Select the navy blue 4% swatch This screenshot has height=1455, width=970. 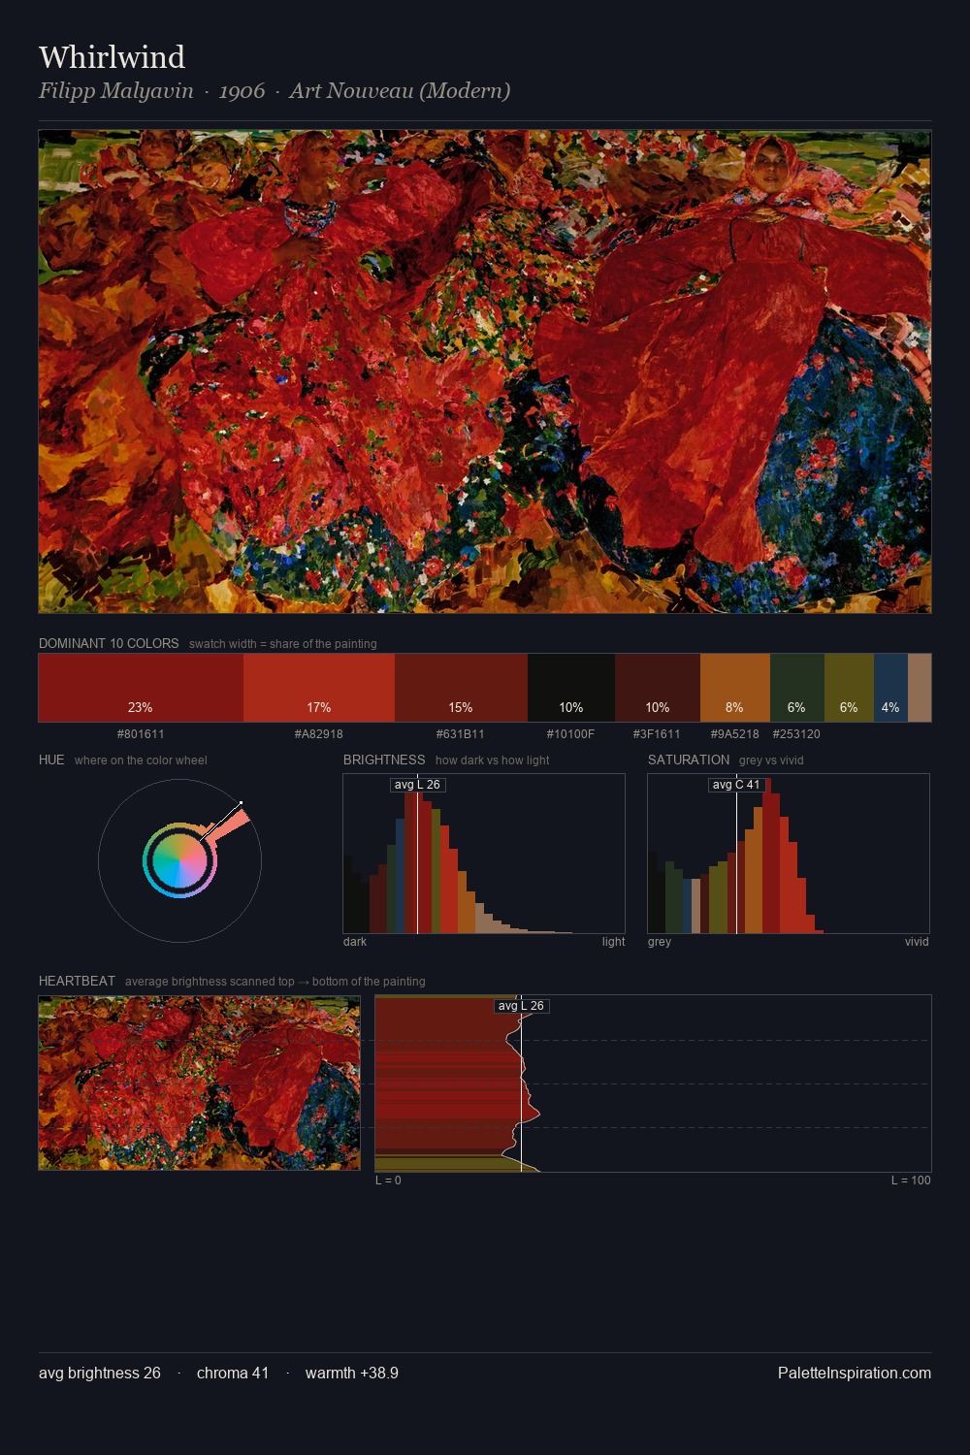890,688
